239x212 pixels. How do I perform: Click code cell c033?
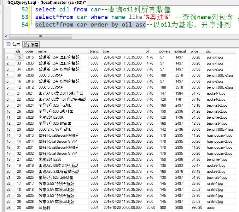(x=30, y=63)
